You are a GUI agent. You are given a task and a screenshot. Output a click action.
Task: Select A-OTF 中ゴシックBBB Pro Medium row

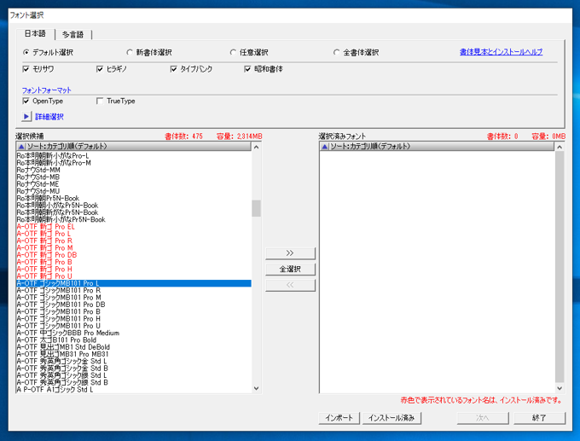134,333
